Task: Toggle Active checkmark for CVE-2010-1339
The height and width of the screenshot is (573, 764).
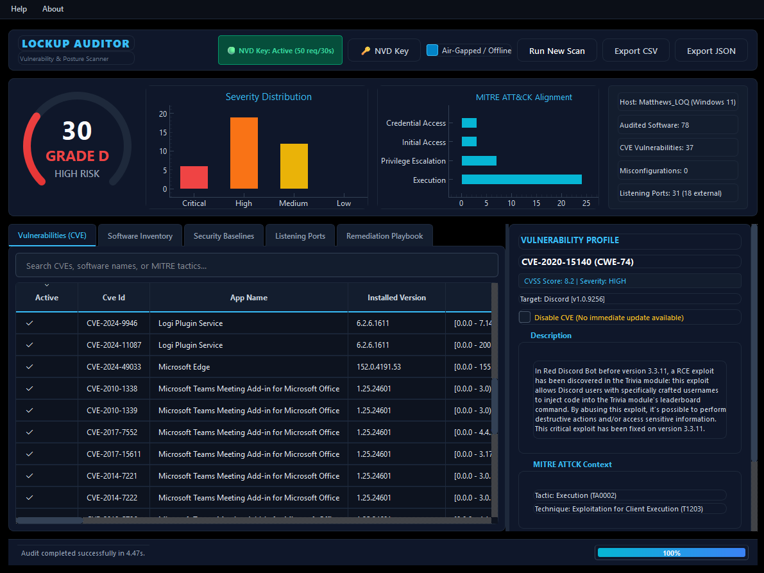Action: point(30,410)
